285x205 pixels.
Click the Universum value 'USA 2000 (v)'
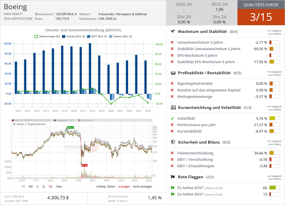point(107,18)
